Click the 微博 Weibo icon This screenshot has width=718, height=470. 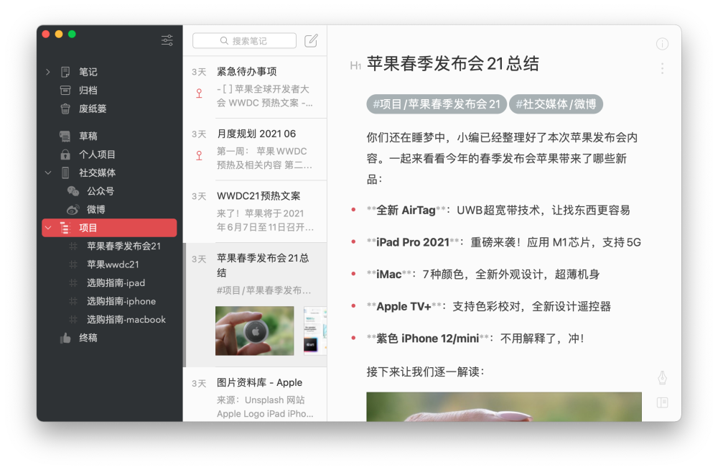(73, 210)
